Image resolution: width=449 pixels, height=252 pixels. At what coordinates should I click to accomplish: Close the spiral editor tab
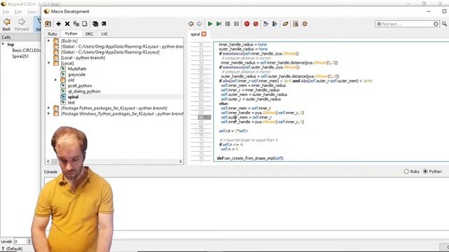point(204,34)
